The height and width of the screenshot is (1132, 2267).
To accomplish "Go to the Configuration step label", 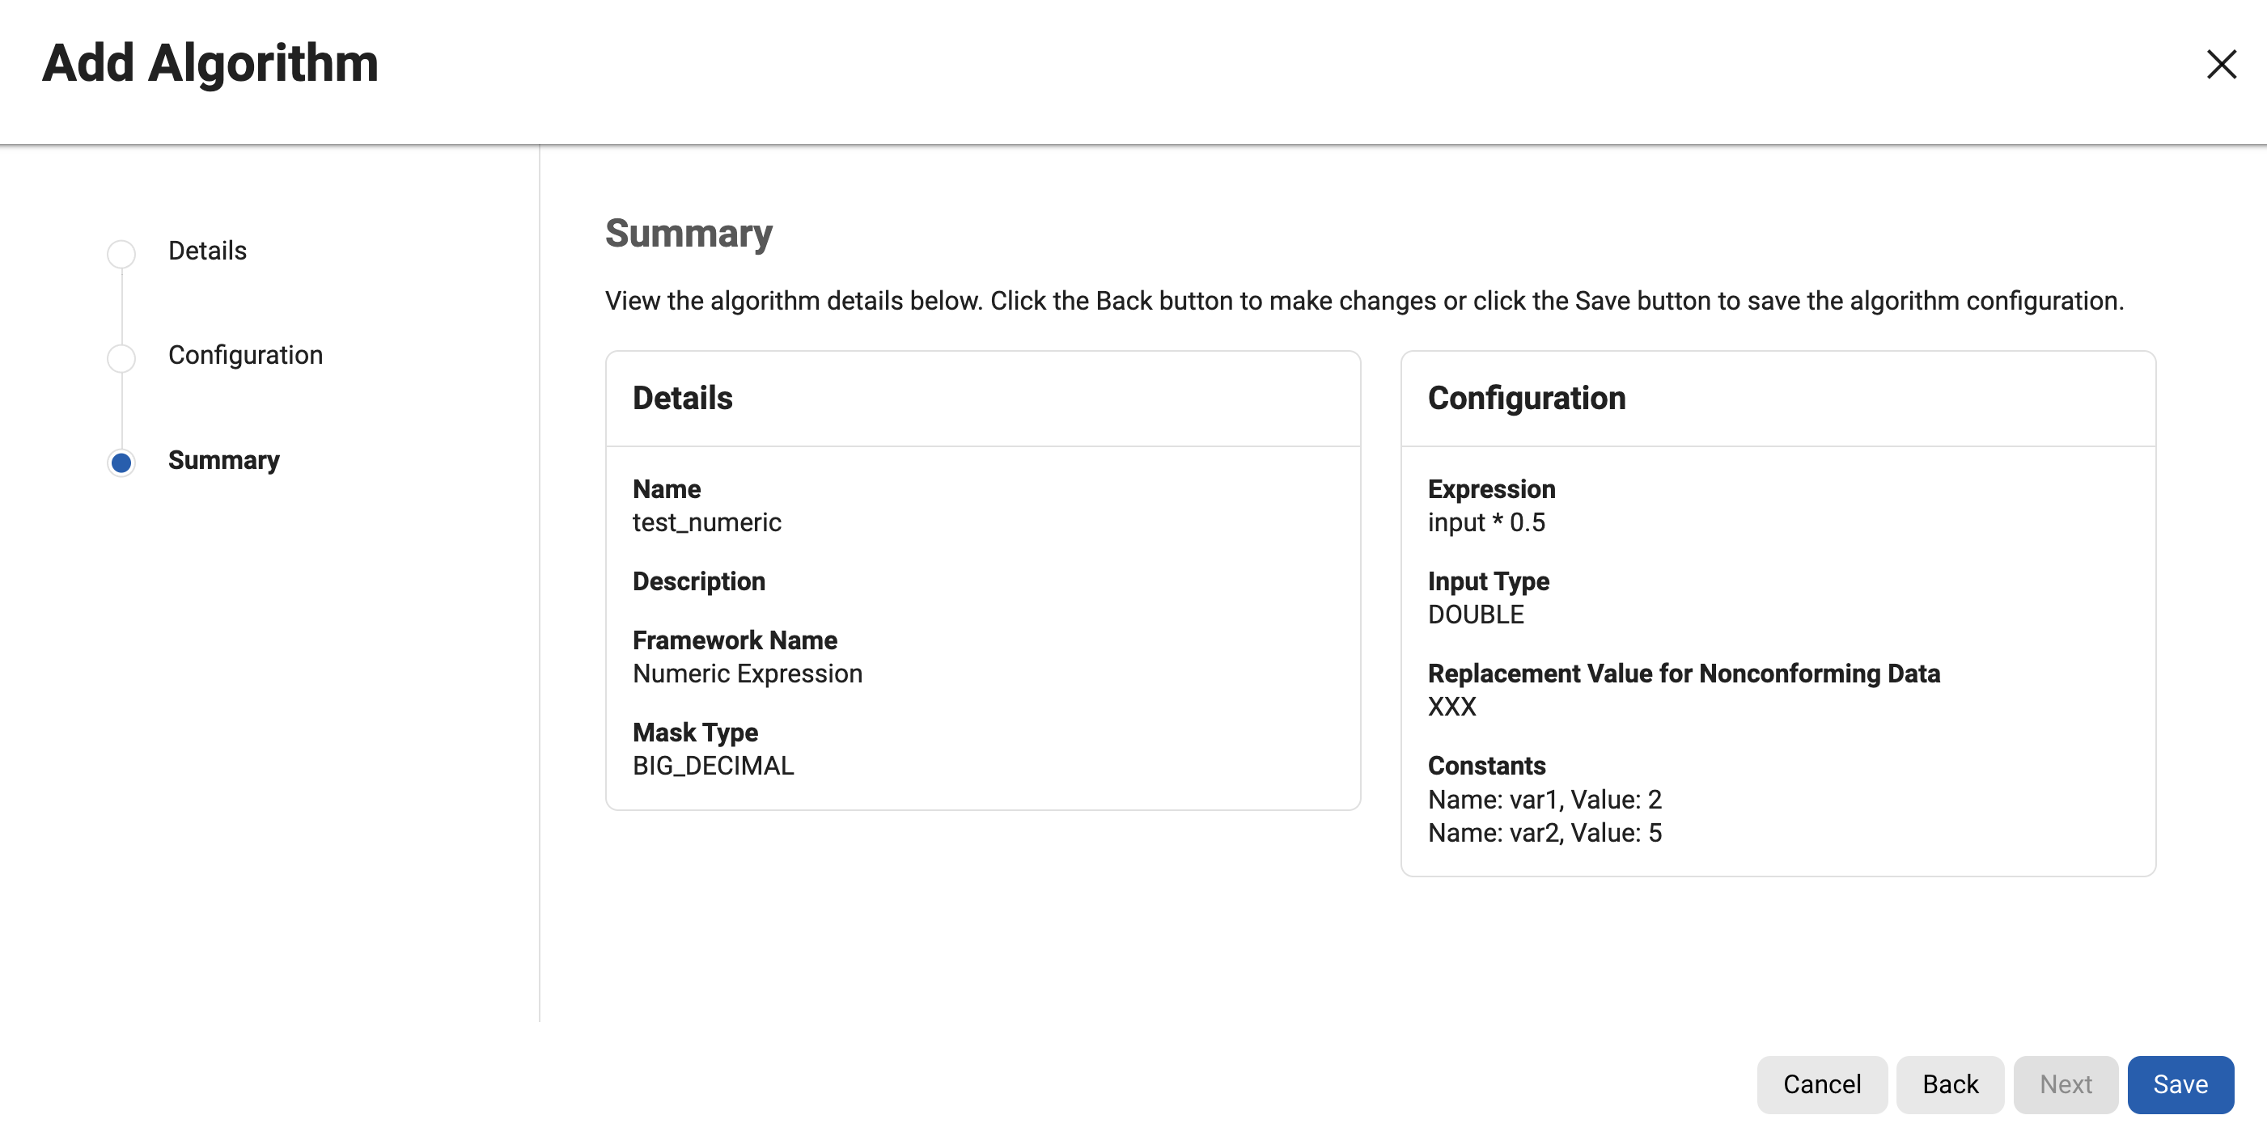I will (244, 355).
